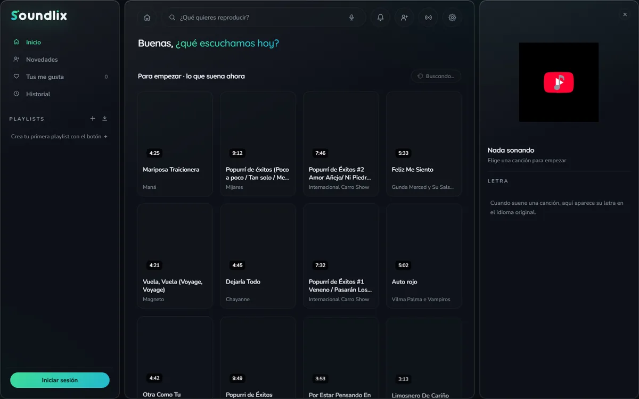Click the Iniciar sesión button
This screenshot has width=639, height=399.
click(x=60, y=380)
